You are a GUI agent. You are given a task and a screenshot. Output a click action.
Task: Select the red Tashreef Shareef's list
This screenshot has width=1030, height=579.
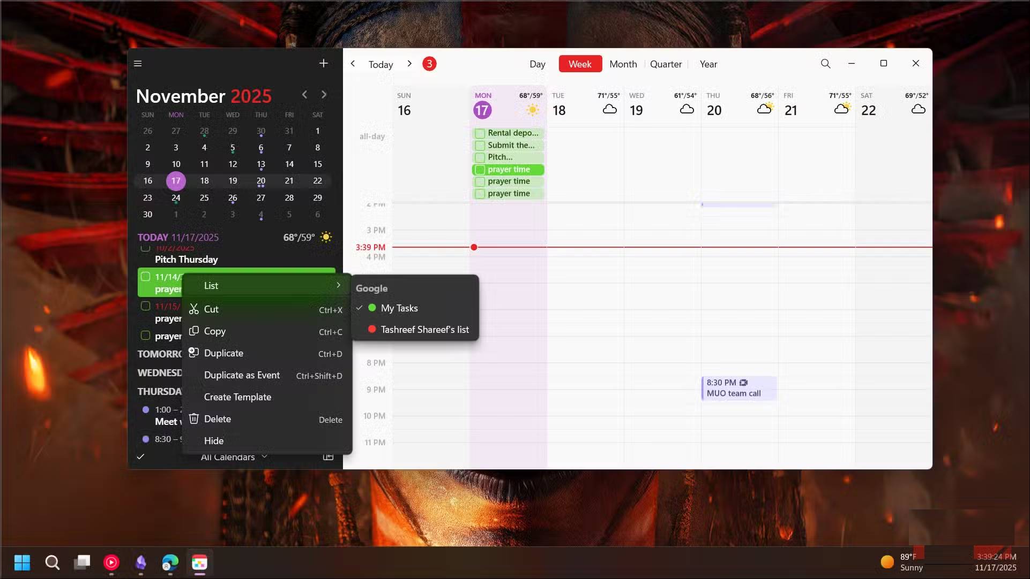[424, 330]
